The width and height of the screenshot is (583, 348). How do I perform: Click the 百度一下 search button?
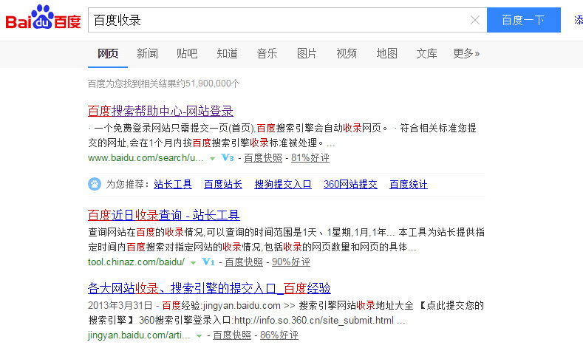pos(523,20)
